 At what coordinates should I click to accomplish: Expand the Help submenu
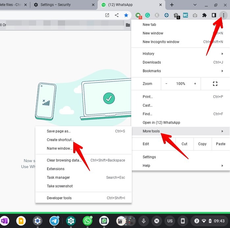coord(180,166)
